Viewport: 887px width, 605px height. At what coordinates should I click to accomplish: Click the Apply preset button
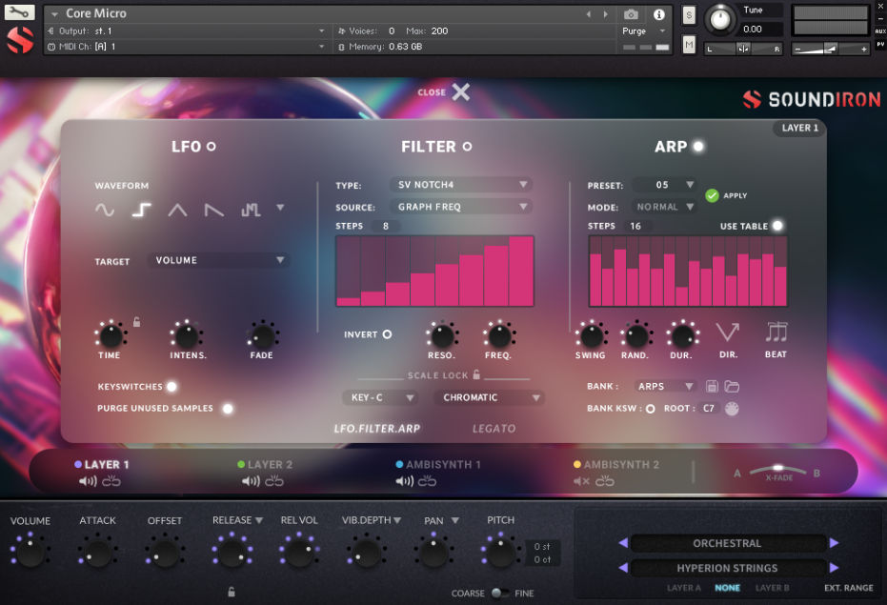[x=713, y=195]
